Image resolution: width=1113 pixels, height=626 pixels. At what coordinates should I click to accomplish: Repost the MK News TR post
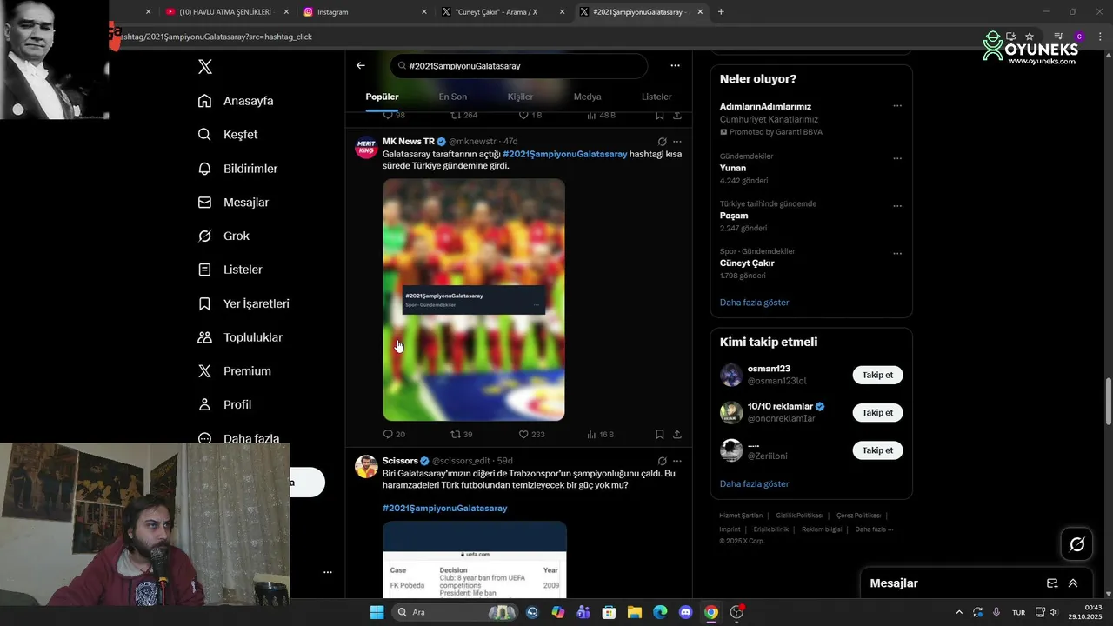click(461, 434)
